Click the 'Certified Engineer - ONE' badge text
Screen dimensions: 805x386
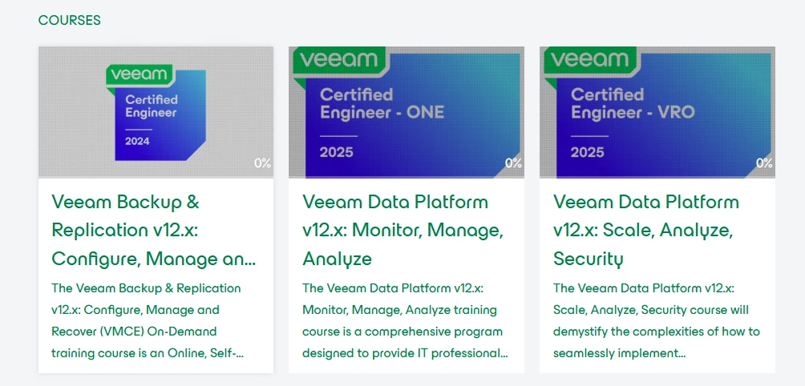click(382, 103)
